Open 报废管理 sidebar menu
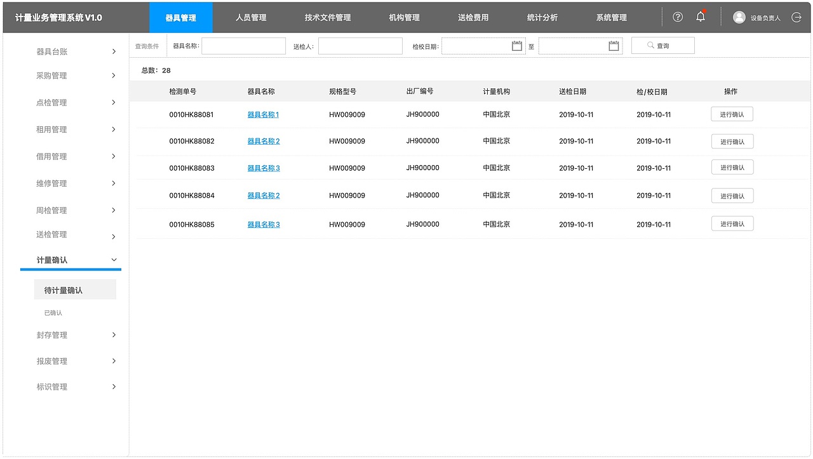Viewport: 813px width, 459px height. [x=52, y=361]
